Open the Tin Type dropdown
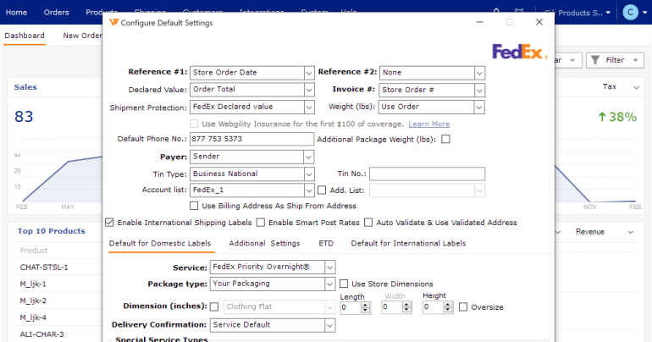The width and height of the screenshot is (652, 342). coord(308,174)
